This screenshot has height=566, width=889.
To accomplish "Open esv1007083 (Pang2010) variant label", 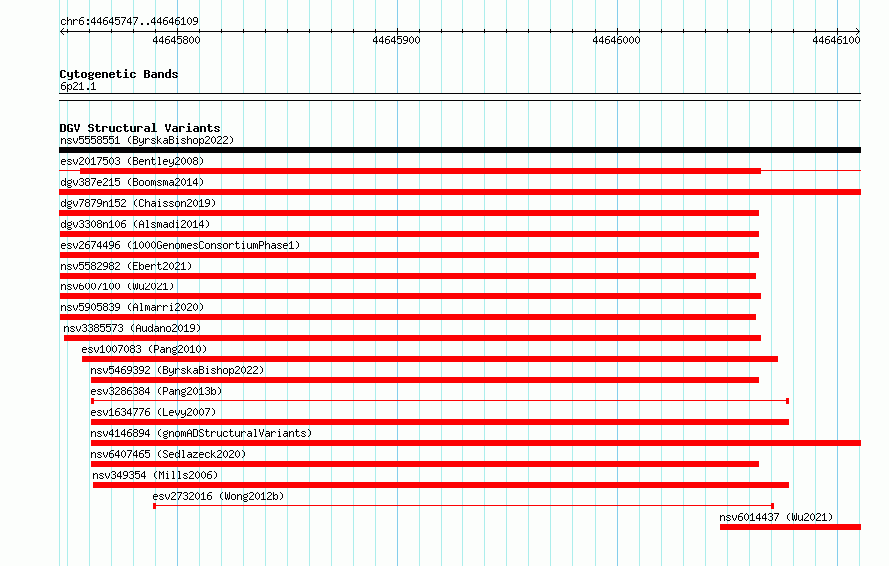I will (144, 349).
